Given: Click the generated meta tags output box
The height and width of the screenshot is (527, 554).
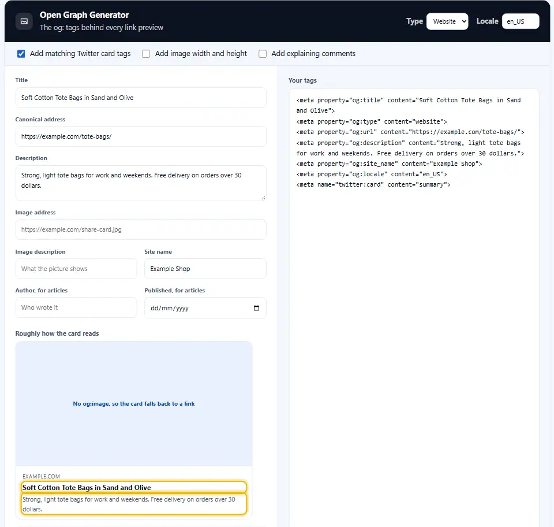Looking at the screenshot, I should click(414, 308).
